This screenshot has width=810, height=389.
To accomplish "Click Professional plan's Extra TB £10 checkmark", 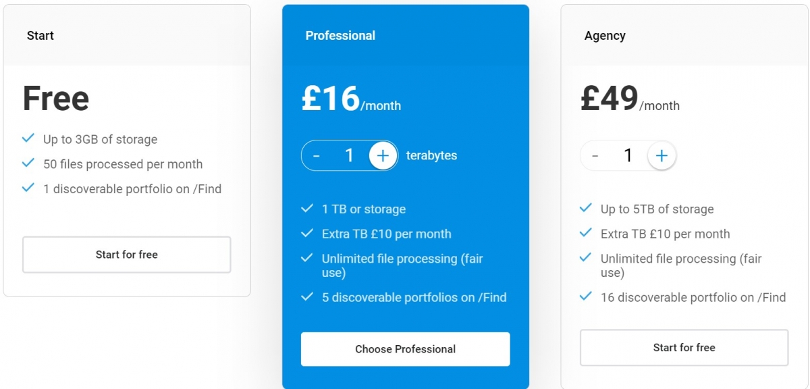I will tap(307, 234).
